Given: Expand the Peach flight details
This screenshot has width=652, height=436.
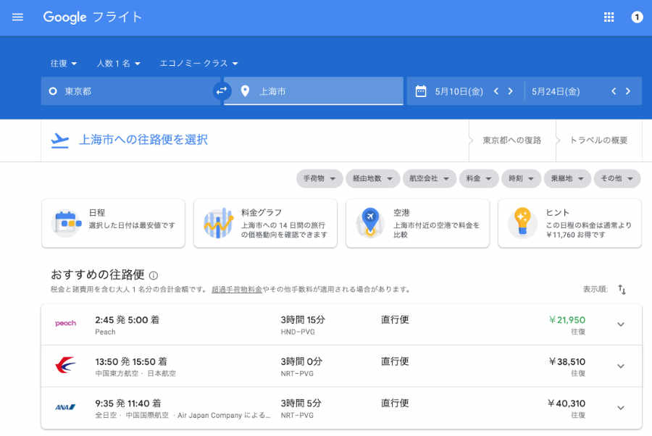Looking at the screenshot, I should [x=620, y=324].
